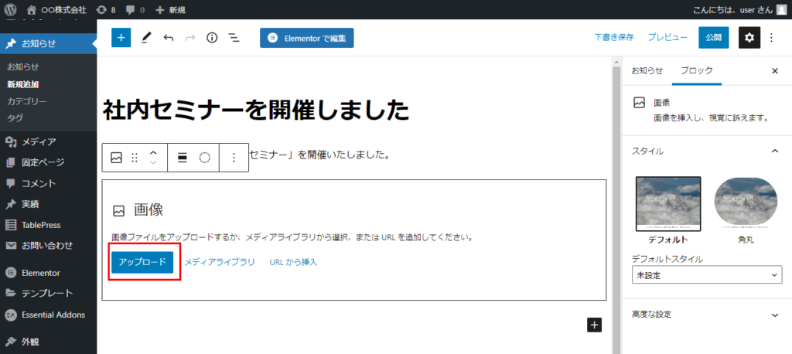Click the block alignment icon
Viewport: 792px width, 354px height.
point(183,158)
